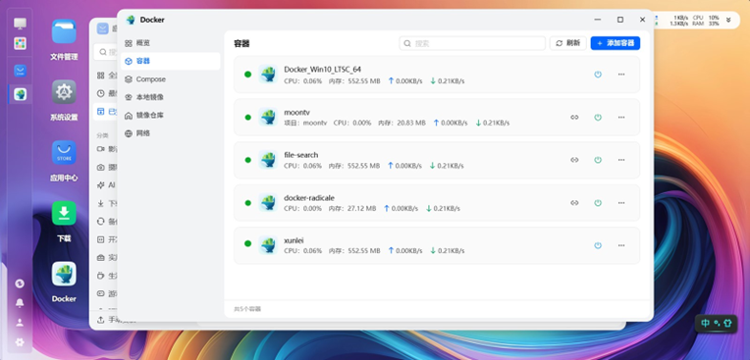The image size is (750, 360).
Task: Select the docker-radicale container name
Action: (309, 198)
